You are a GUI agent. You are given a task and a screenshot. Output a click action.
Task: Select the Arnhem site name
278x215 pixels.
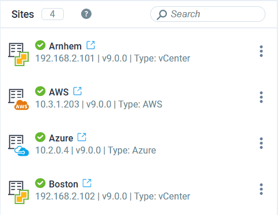pos(65,46)
